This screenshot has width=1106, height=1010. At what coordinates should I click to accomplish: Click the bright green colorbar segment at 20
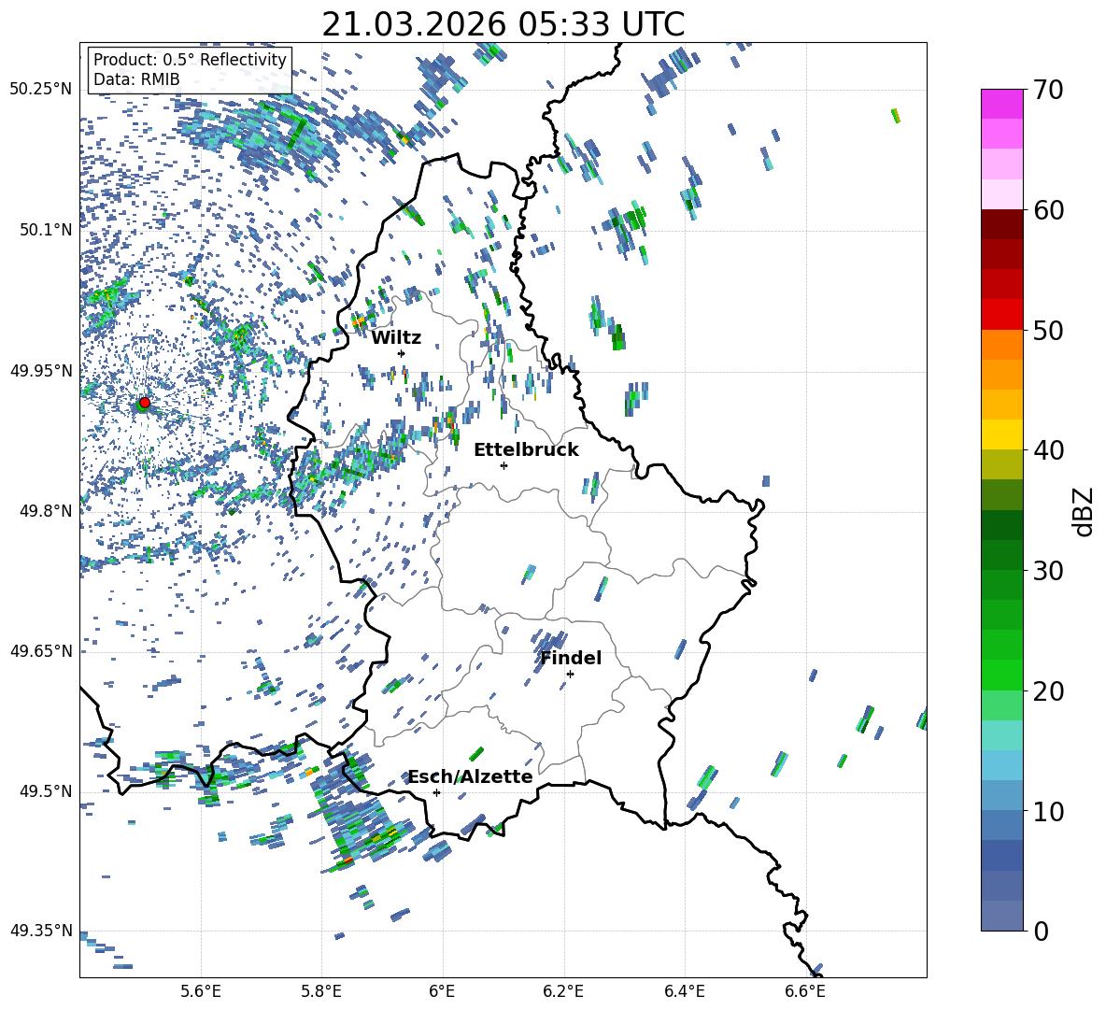click(1001, 675)
